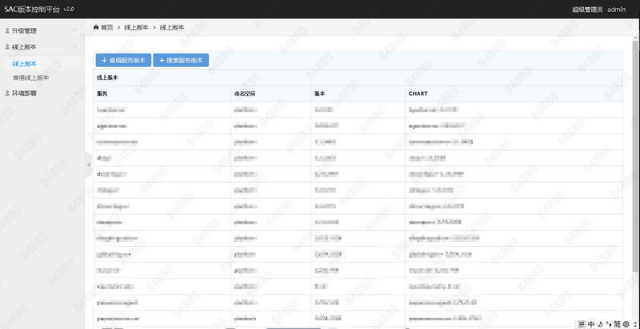
Task: Click the 中 Chinese mode icon in IME bar
Action: click(591, 324)
